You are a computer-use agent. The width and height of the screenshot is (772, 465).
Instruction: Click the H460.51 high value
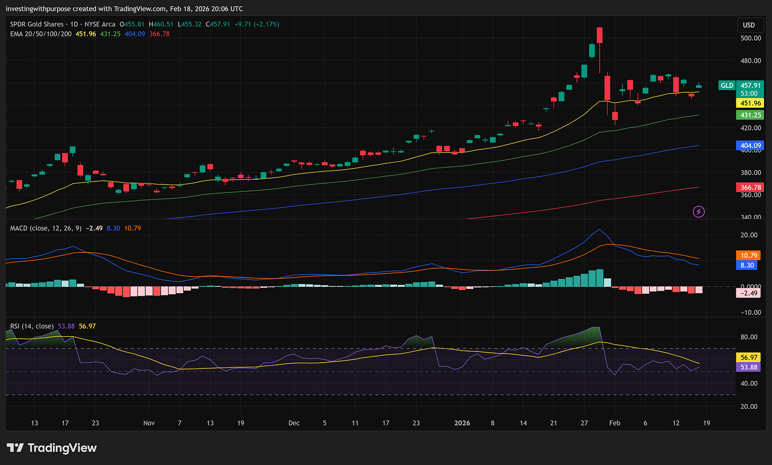click(161, 24)
